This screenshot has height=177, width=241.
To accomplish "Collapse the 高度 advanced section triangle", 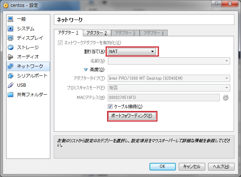I will tap(86, 70).
